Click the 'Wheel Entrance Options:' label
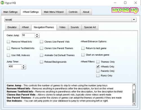This screenshot has height=110, width=141. click(x=94, y=42)
